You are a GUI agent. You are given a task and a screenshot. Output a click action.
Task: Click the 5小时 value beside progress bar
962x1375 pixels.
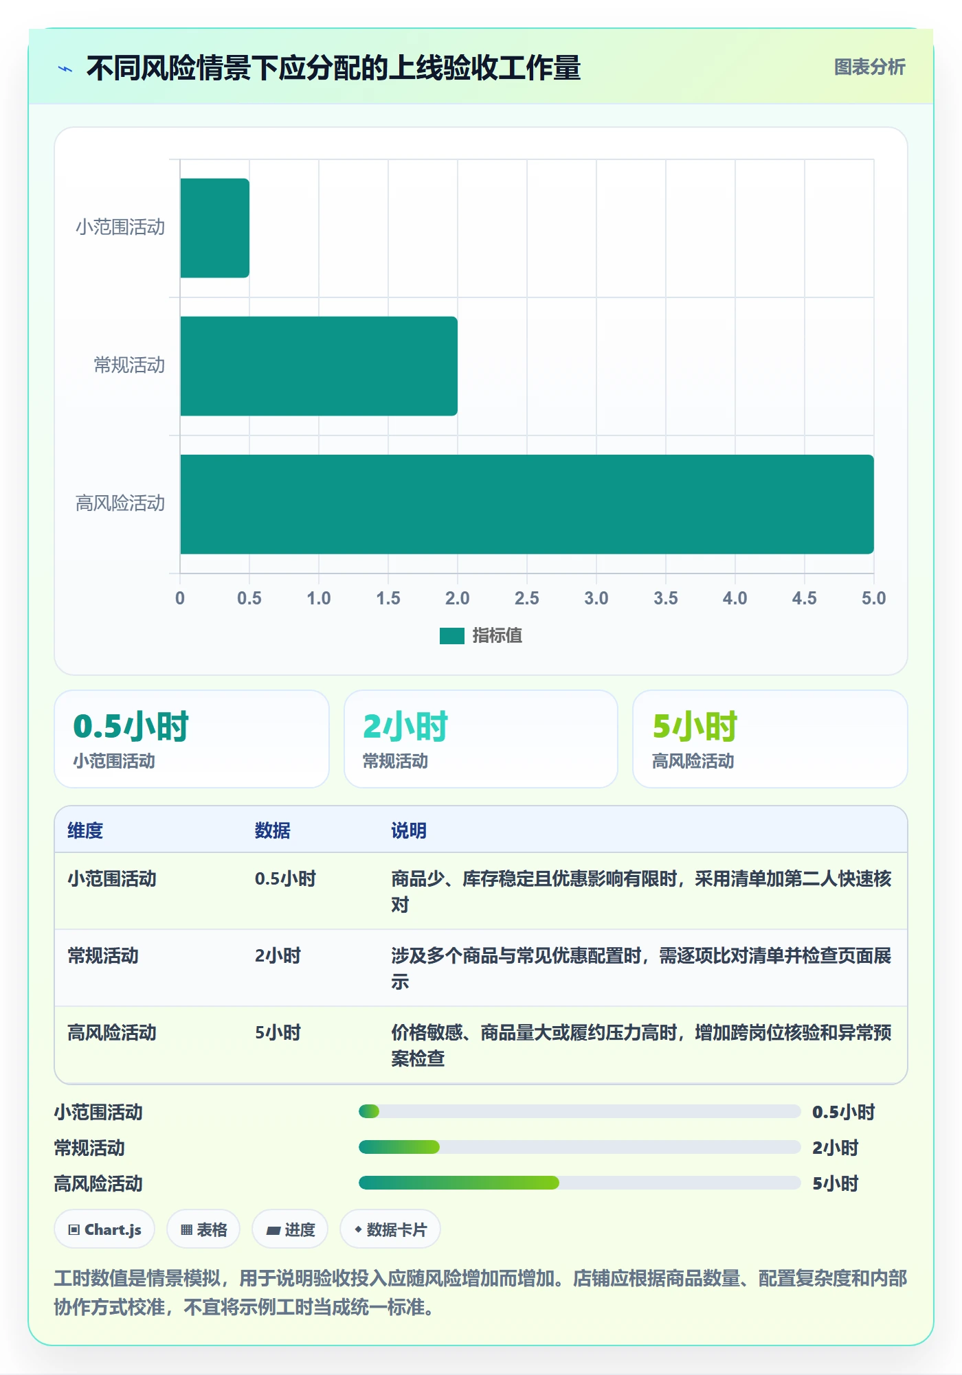[x=835, y=1183]
